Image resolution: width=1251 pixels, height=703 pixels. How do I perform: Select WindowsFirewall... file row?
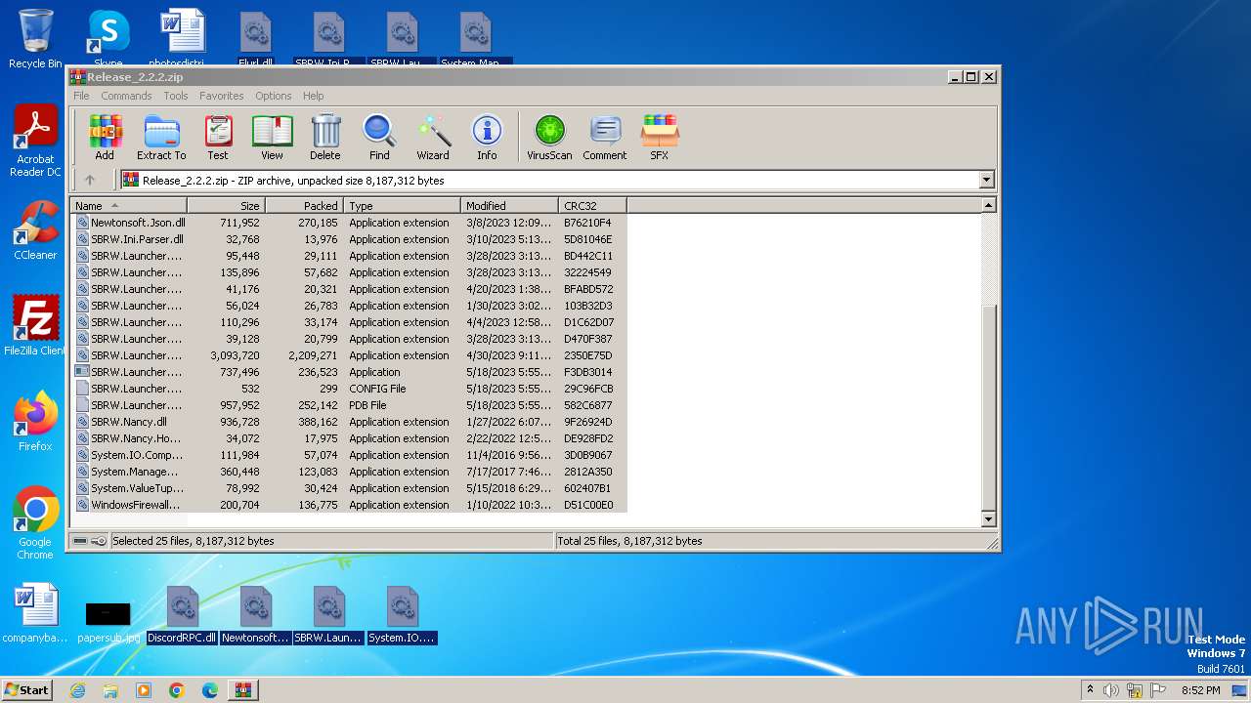coord(349,505)
